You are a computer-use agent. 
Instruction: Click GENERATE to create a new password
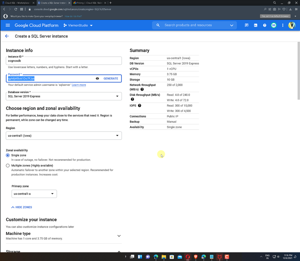(x=111, y=78)
